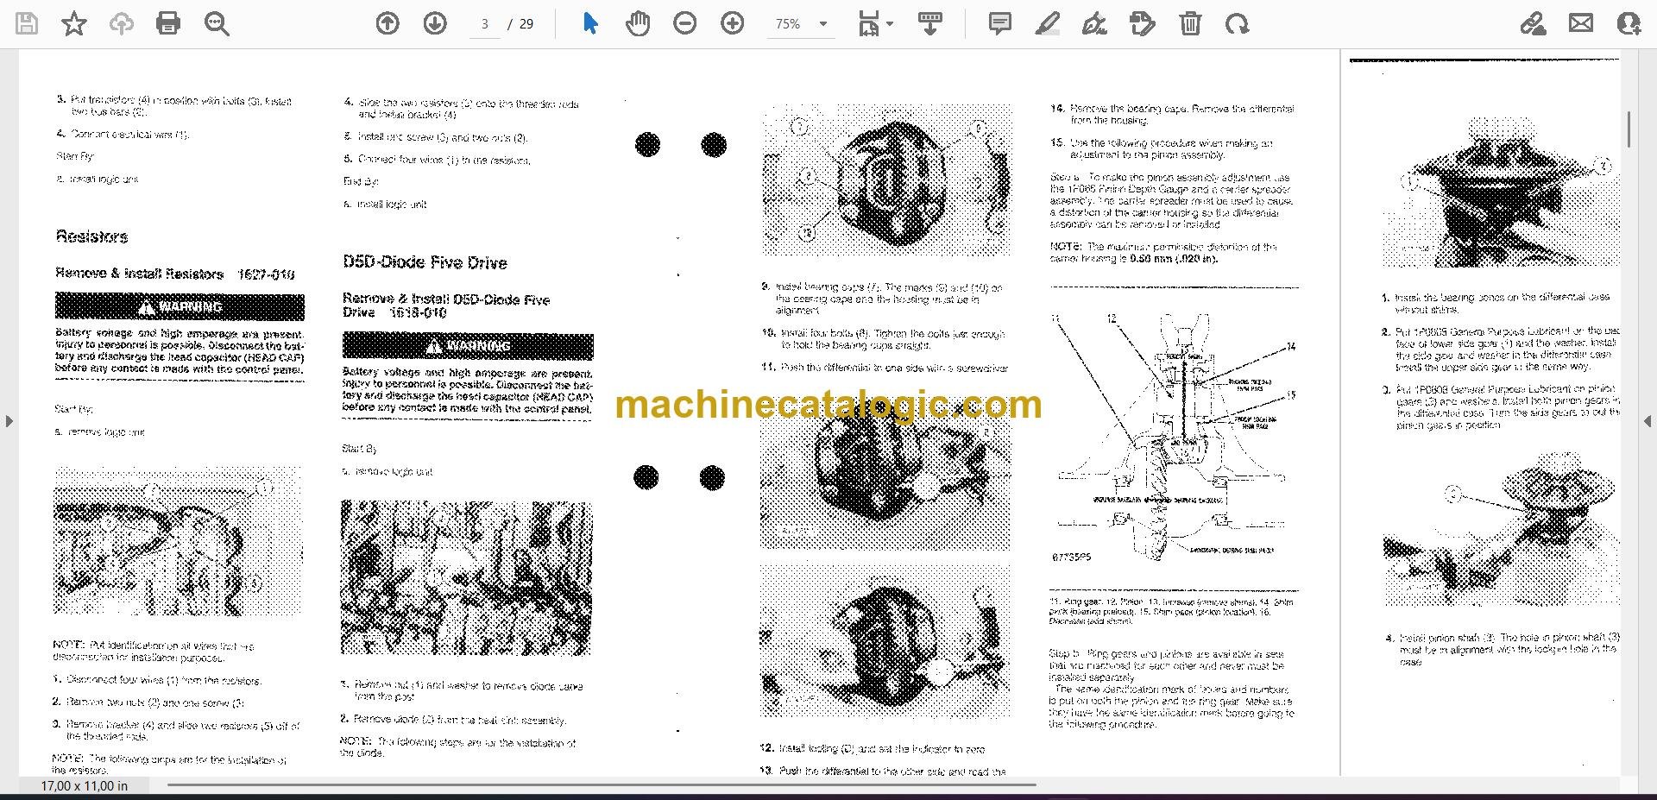Go to next page arrow
Viewport: 1657px width, 800px height.
[435, 24]
